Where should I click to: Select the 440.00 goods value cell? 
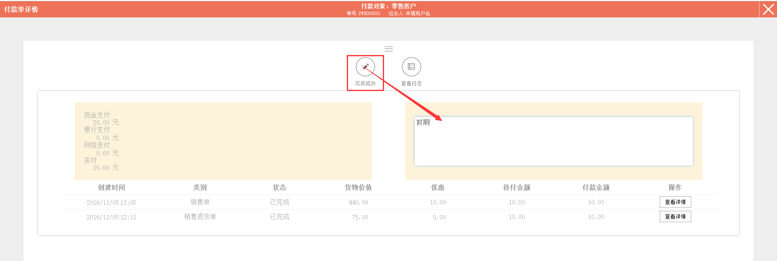(x=359, y=202)
